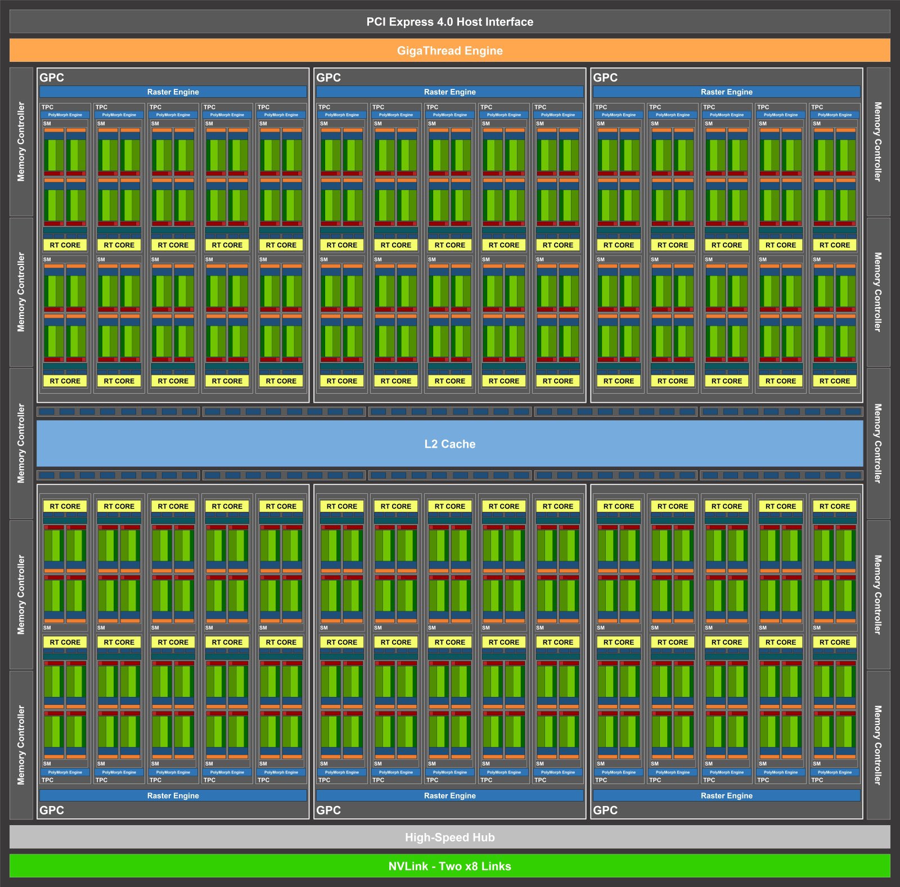Select the middle Memory Controller on the right side

[x=879, y=443]
